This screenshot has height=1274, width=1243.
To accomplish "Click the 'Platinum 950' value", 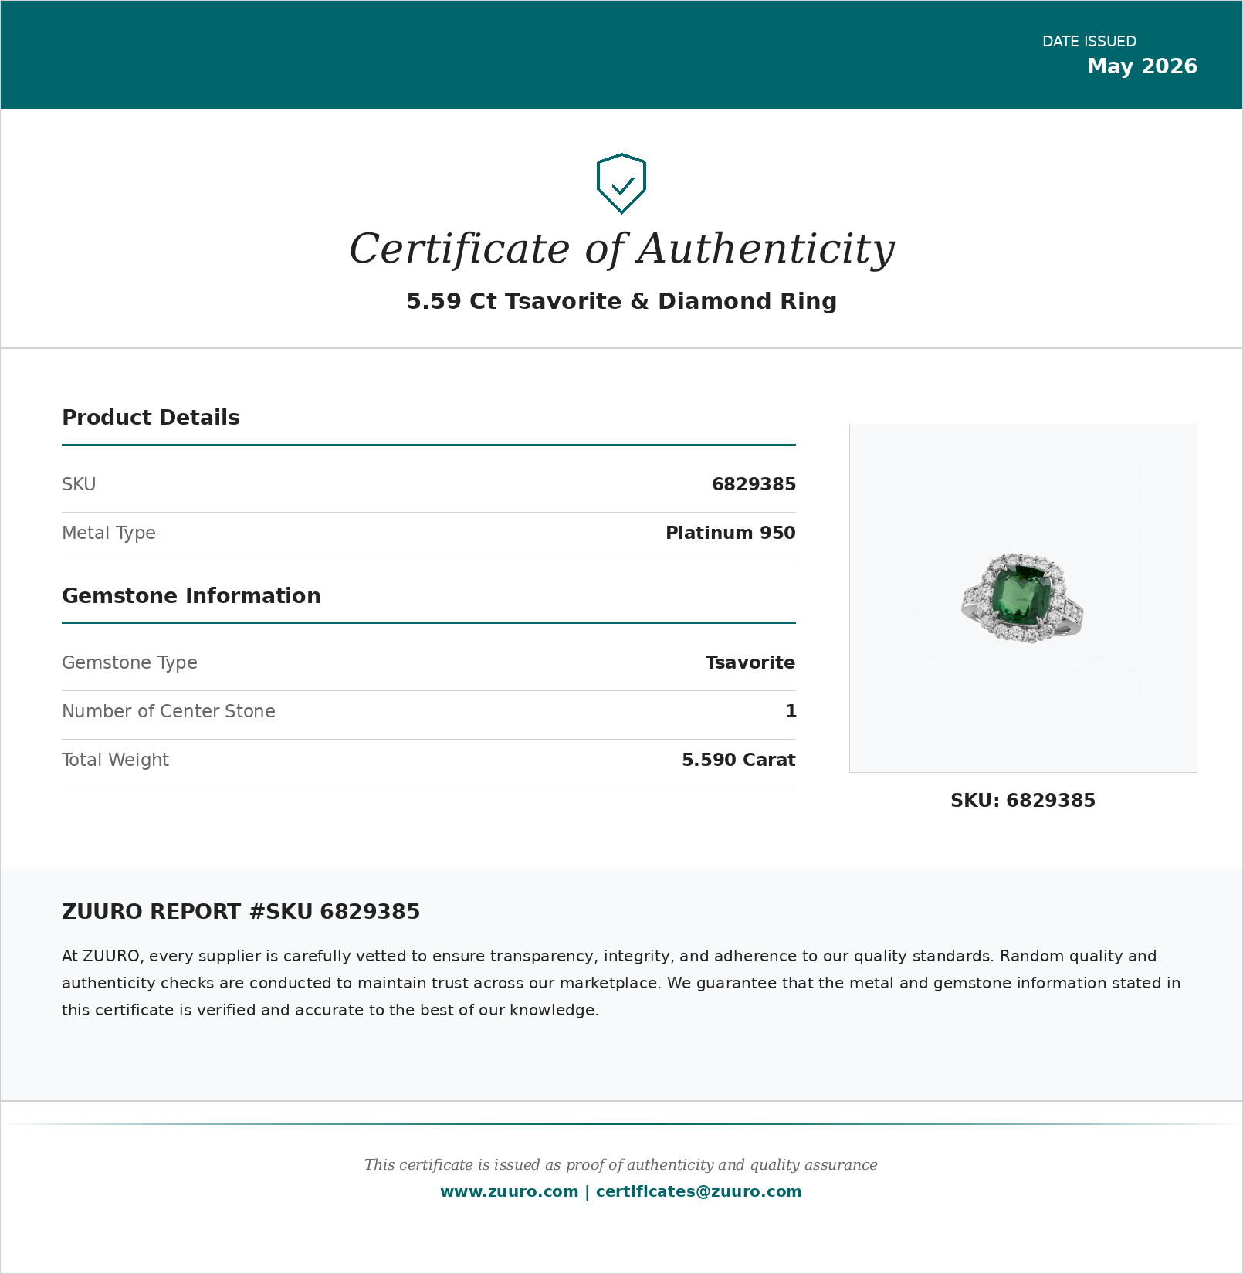I will pyautogui.click(x=730, y=533).
